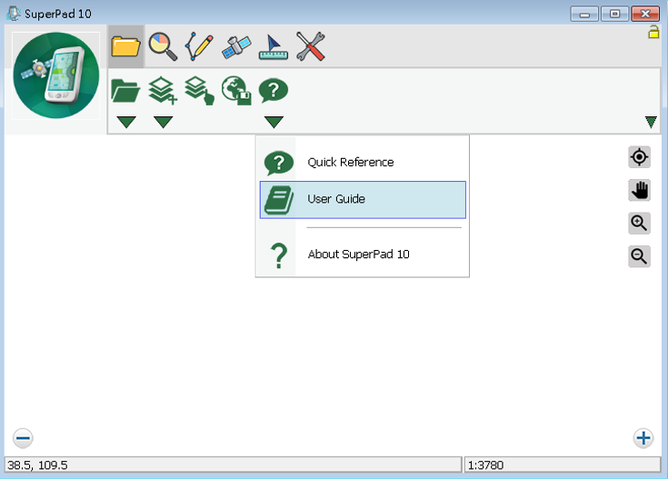This screenshot has width=668, height=479.
Task: Click the round minus button at the bottom of the map
Action: (x=23, y=438)
